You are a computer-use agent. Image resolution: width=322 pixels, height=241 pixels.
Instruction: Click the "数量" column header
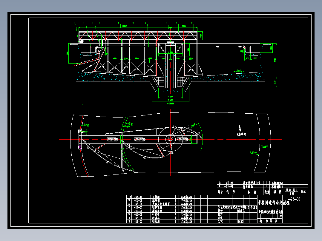[267, 192]
